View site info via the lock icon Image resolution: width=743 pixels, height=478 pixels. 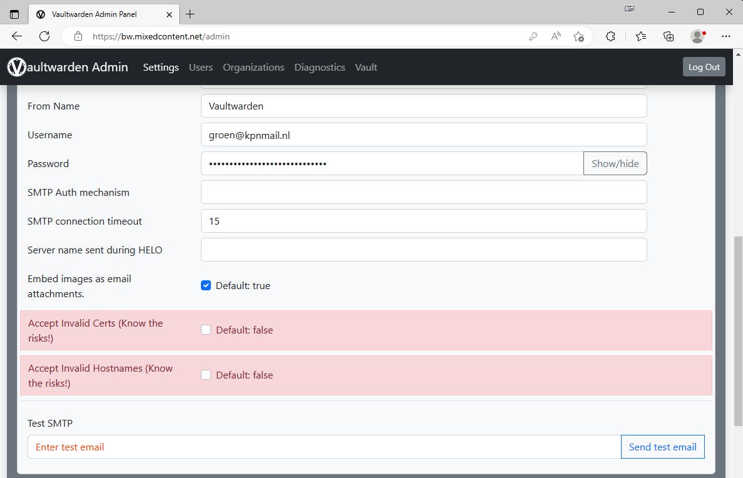pos(78,36)
